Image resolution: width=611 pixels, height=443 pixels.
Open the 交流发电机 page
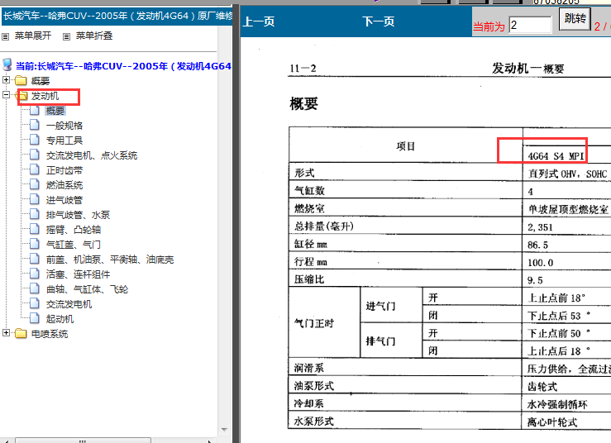(69, 304)
